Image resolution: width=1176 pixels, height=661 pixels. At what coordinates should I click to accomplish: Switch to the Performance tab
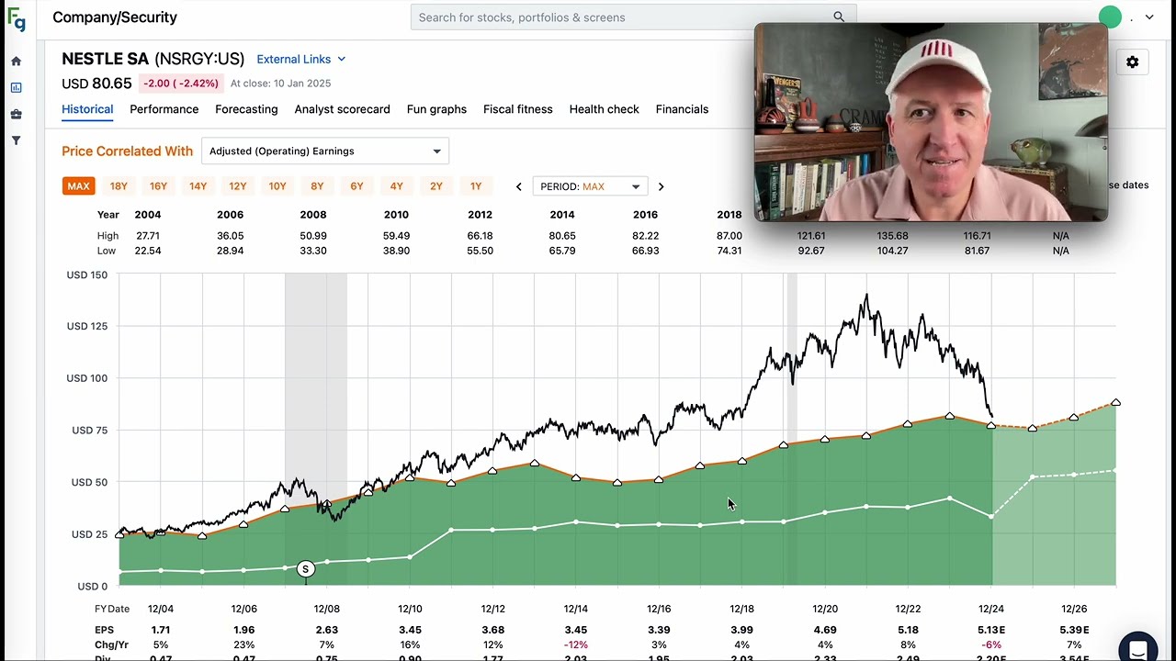coord(164,109)
